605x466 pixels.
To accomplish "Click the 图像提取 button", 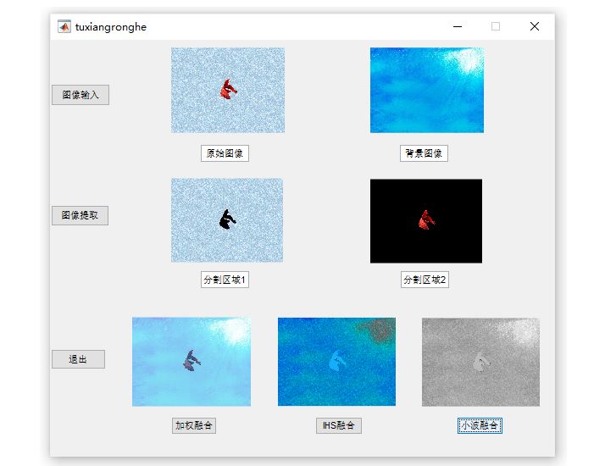I will point(80,215).
